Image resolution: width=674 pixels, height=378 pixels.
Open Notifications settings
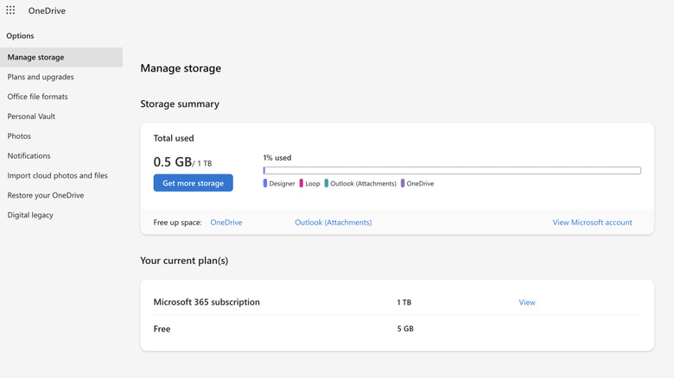coord(29,156)
